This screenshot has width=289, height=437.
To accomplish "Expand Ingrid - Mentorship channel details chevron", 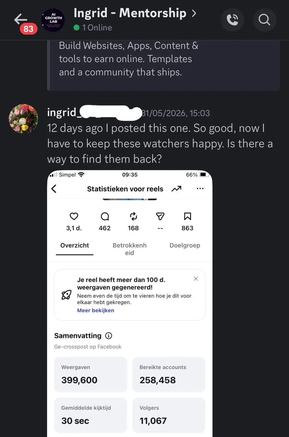I will pyautogui.click(x=194, y=13).
